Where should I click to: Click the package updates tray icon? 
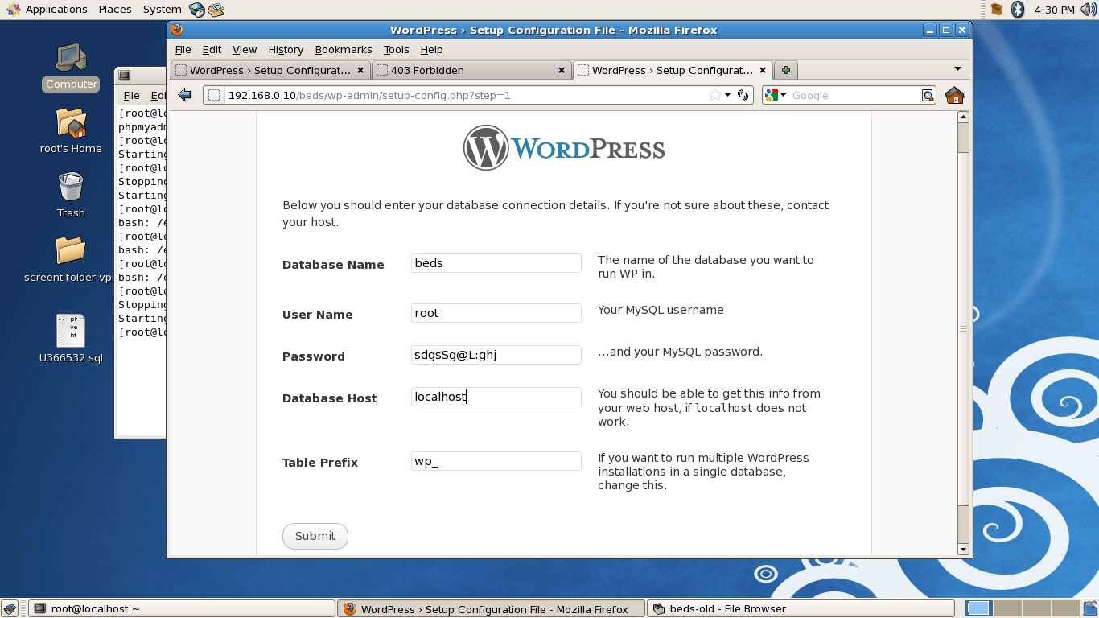(997, 10)
